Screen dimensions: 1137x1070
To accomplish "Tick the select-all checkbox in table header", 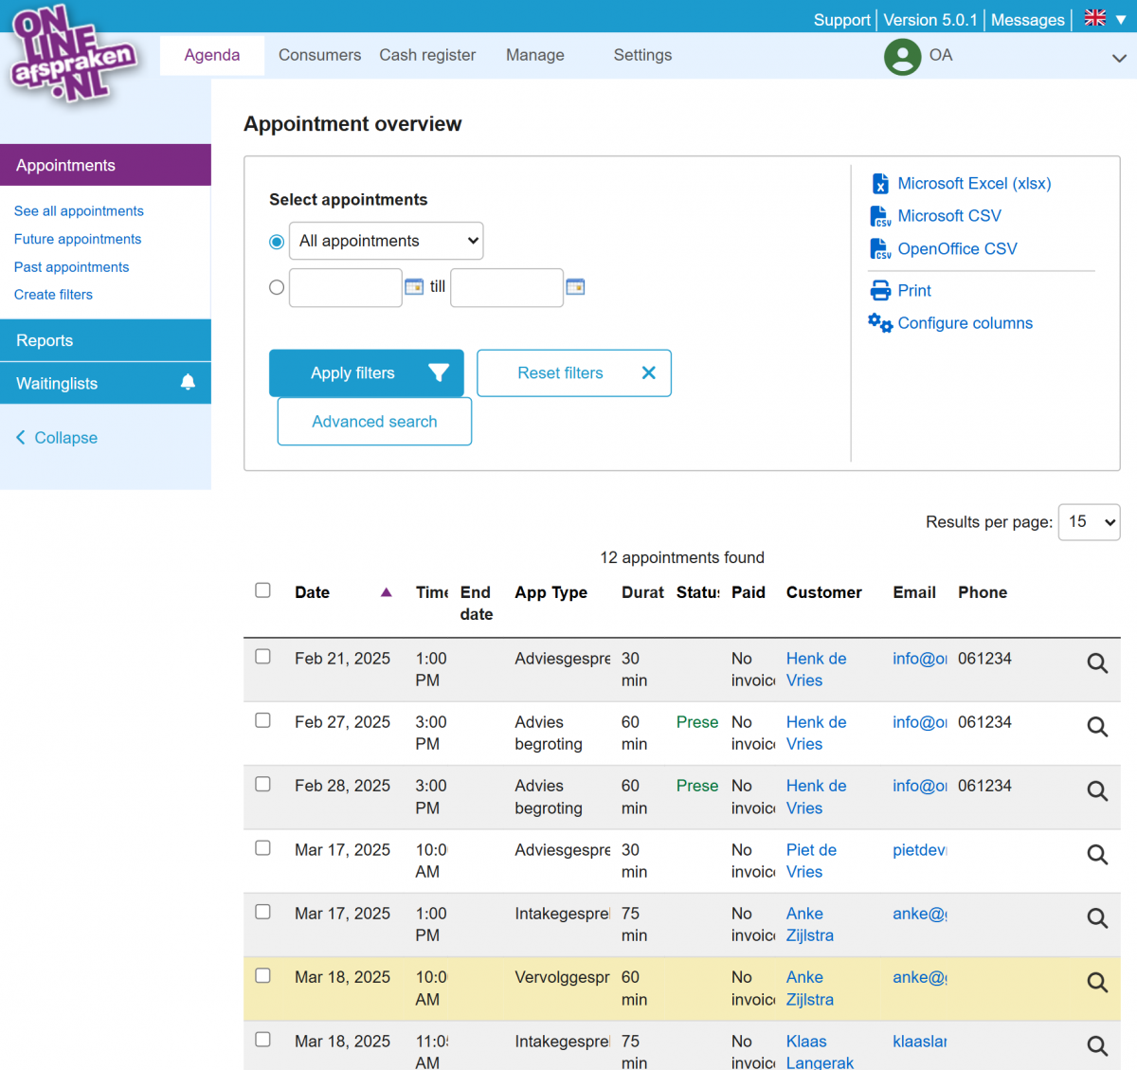I will click(263, 590).
